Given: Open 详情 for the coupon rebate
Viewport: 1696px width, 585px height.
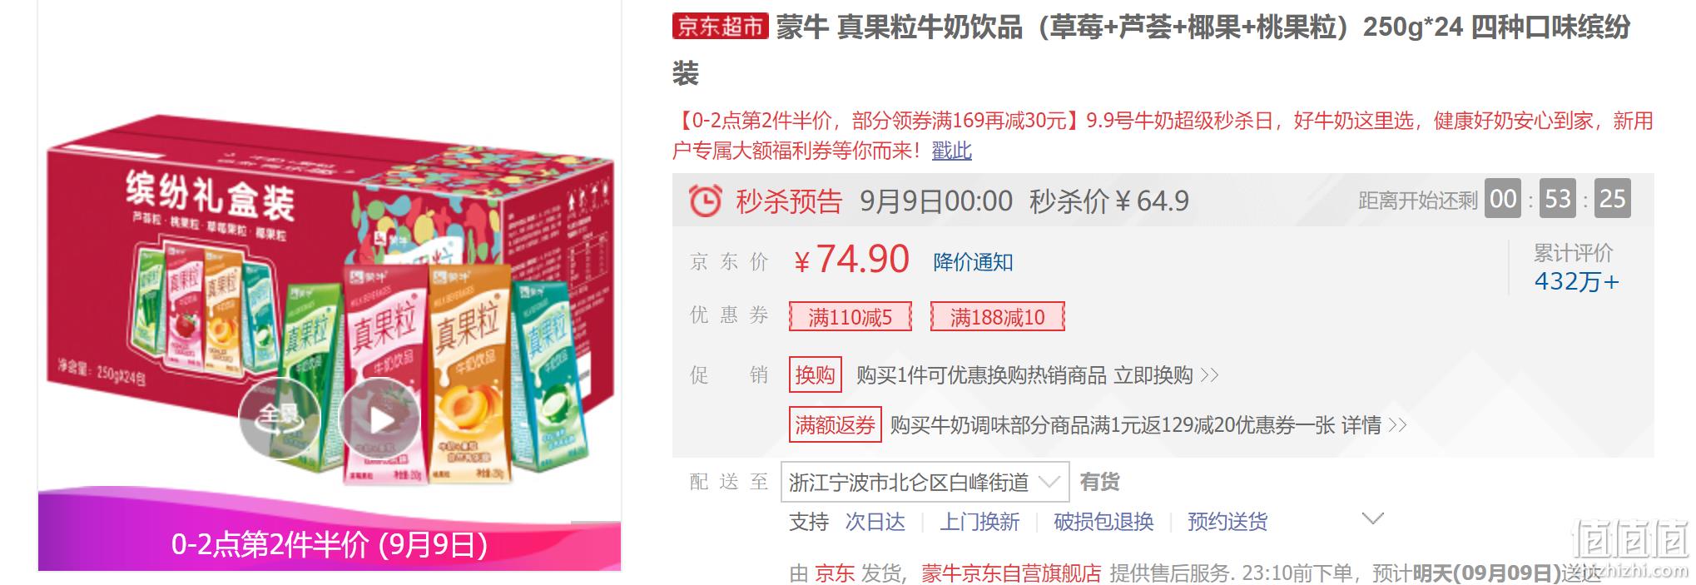Looking at the screenshot, I should 1373,425.
